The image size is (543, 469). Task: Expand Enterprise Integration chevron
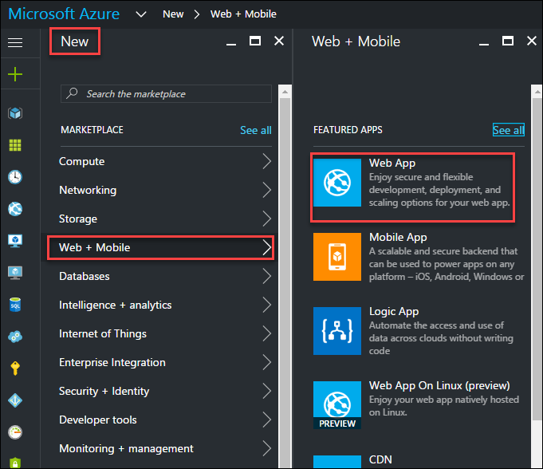point(266,362)
